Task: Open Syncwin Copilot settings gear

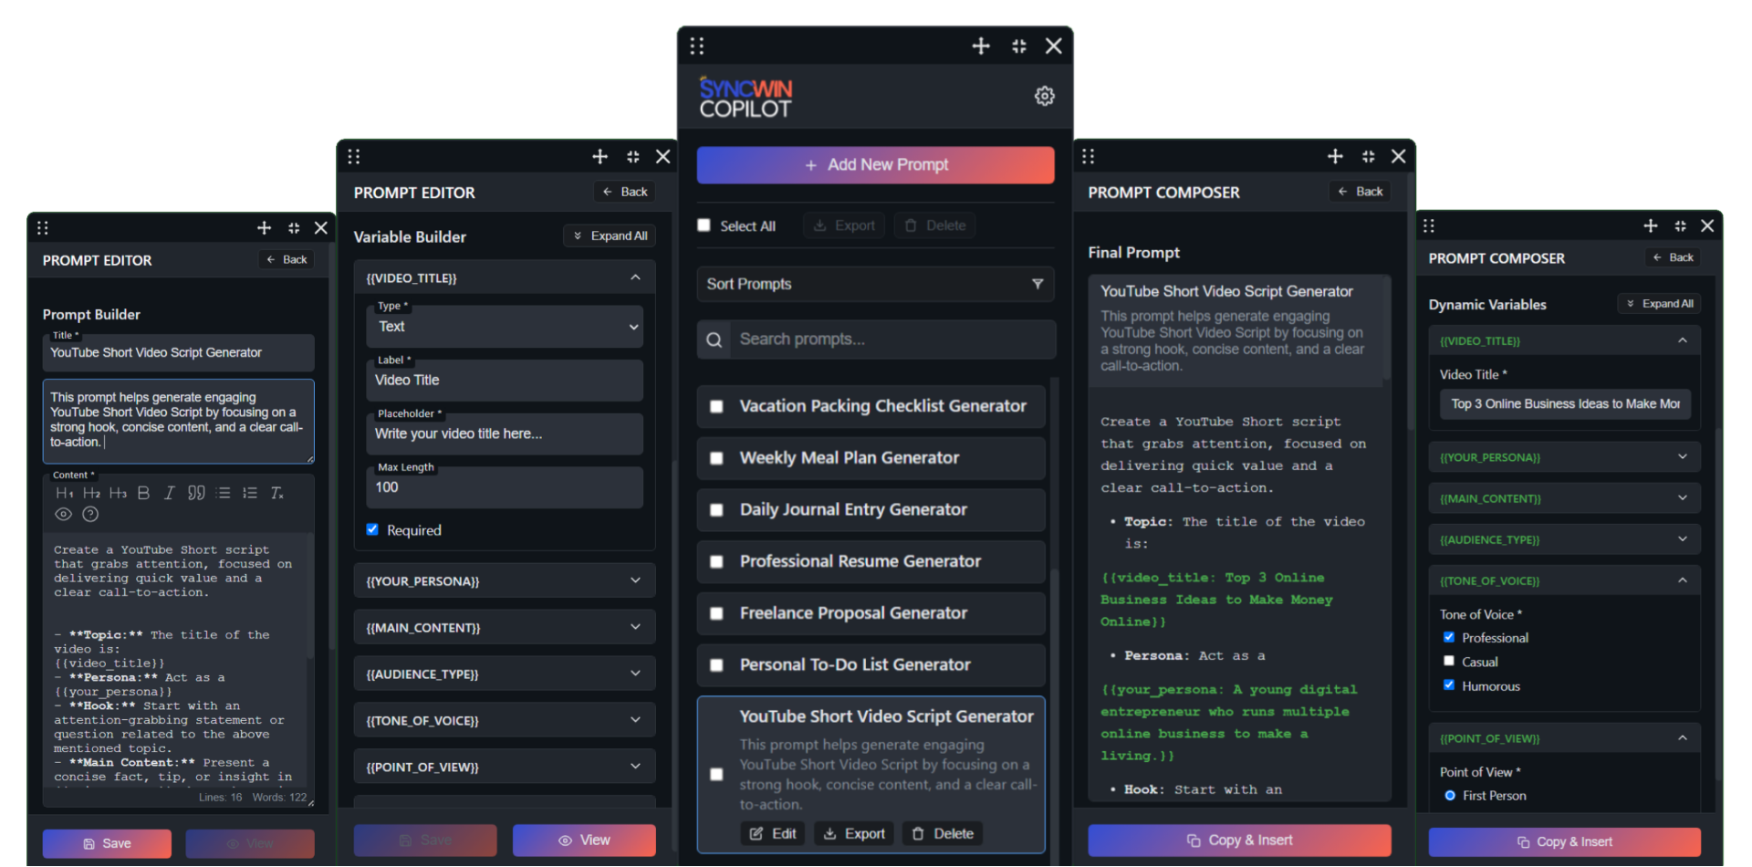Action: click(x=1045, y=96)
